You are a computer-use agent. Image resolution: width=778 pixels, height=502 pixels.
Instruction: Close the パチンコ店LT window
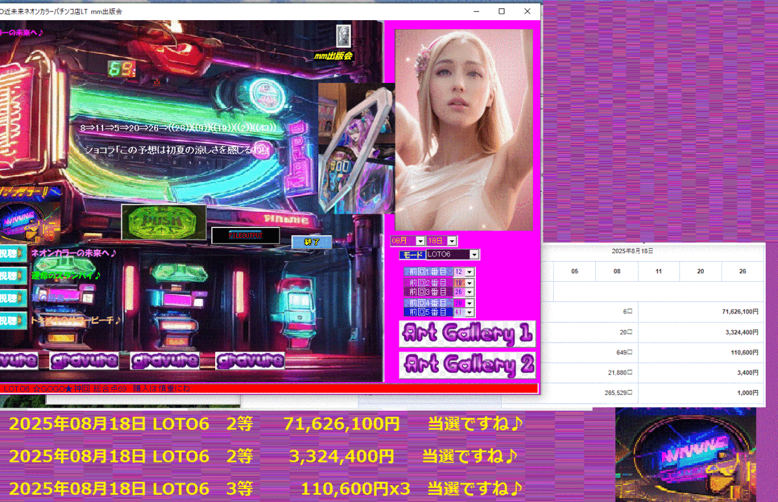(x=527, y=11)
